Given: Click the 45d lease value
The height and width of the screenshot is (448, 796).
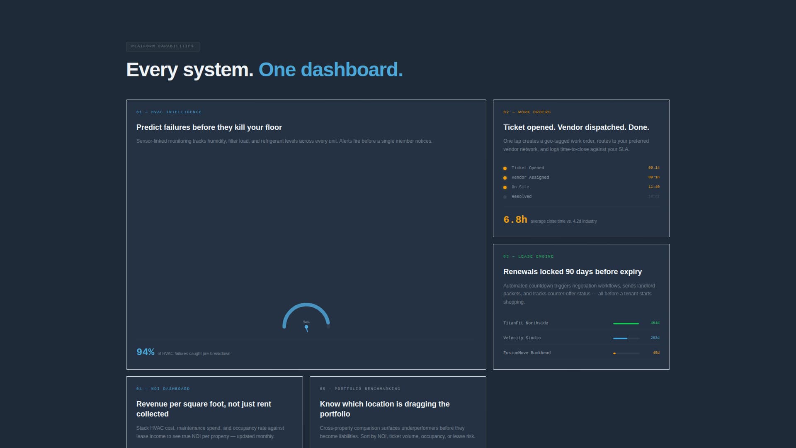Looking at the screenshot, I should coord(656,353).
